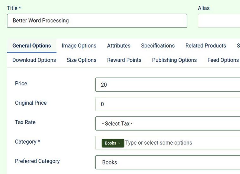
Task: Open the Preferred Category dropdown
Action: coord(167,162)
